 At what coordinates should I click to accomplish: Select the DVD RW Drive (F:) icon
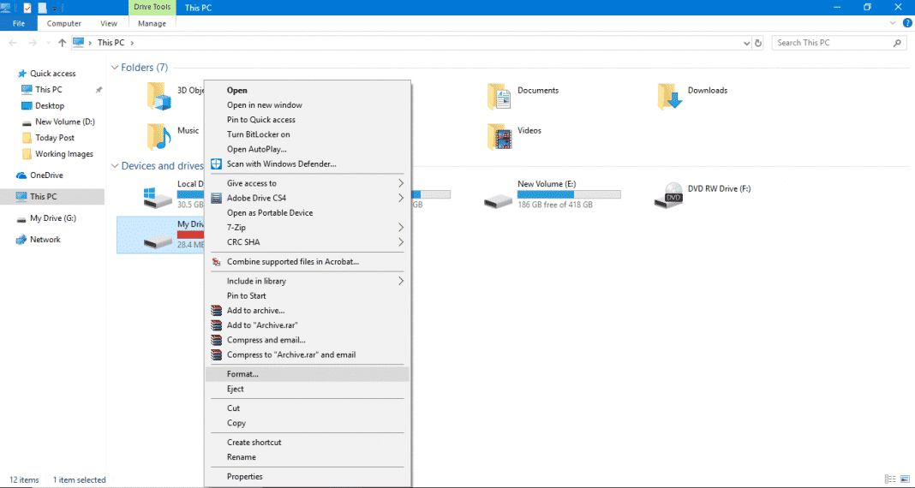click(670, 197)
